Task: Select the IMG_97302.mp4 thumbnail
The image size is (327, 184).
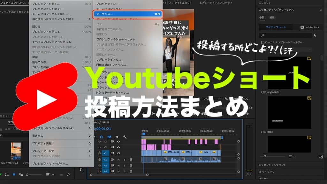Action: click(x=16, y=151)
